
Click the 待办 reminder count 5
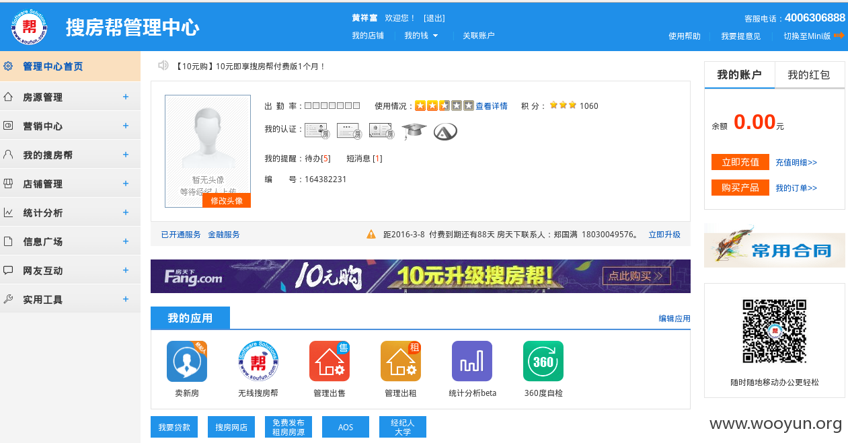coord(325,159)
